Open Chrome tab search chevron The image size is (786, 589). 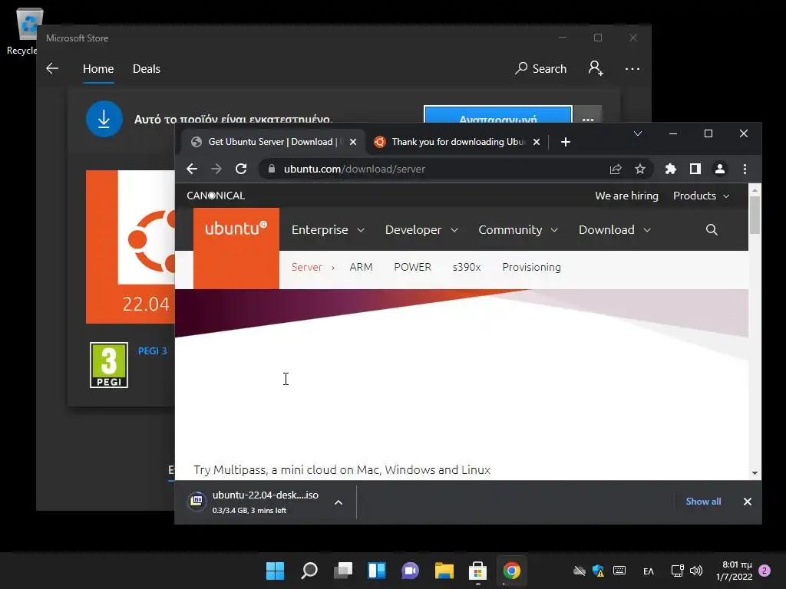pyautogui.click(x=638, y=133)
